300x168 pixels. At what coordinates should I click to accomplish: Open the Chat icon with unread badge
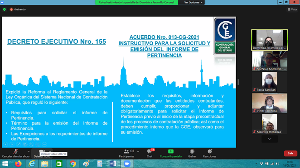click(150, 152)
